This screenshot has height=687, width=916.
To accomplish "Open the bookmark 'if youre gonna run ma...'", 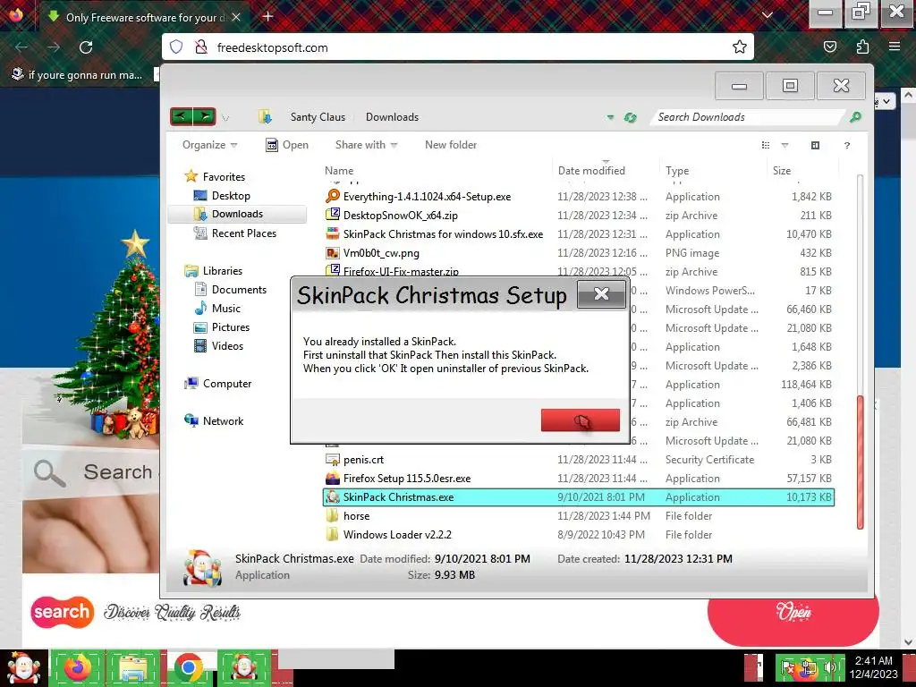I will coord(77,75).
